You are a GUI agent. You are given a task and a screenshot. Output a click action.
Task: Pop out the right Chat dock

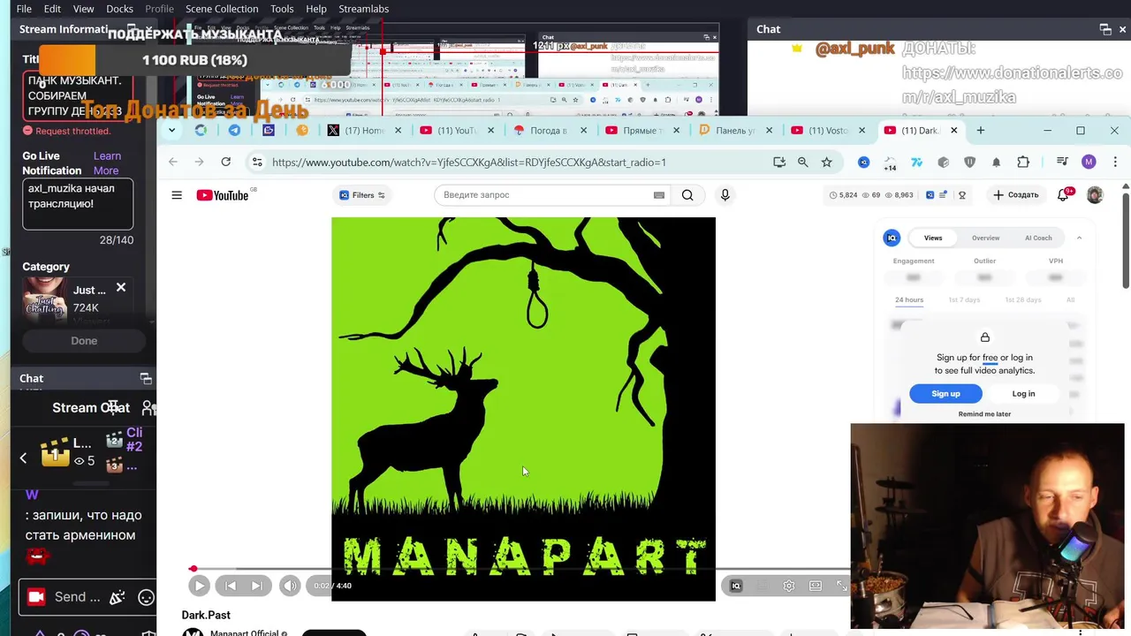[1105, 29]
